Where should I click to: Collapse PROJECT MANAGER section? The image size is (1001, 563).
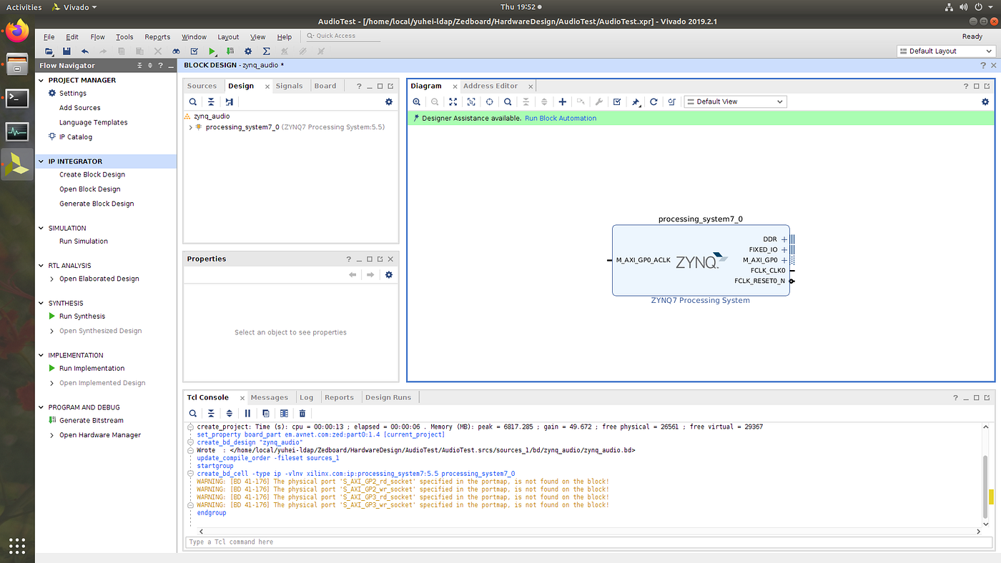tap(41, 80)
